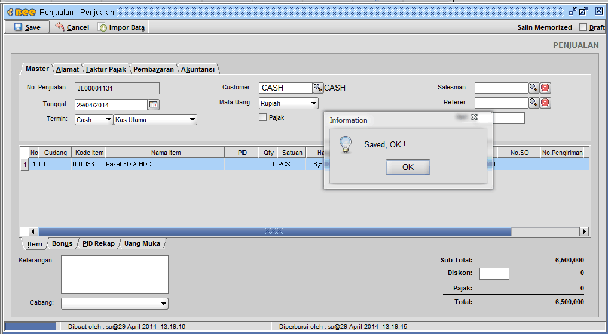This screenshot has height=334, width=608.
Task: Click into the Keterangan text area
Action: click(x=115, y=274)
